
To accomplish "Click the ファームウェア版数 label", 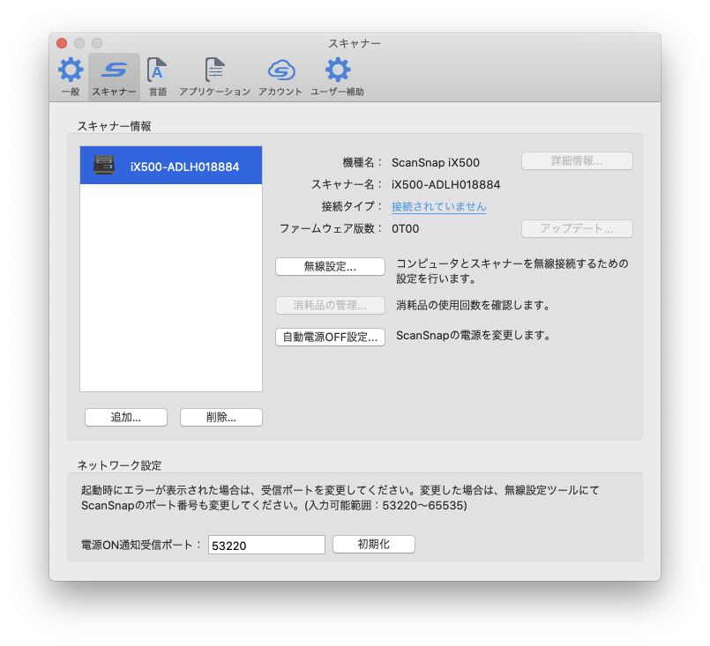I will (331, 229).
